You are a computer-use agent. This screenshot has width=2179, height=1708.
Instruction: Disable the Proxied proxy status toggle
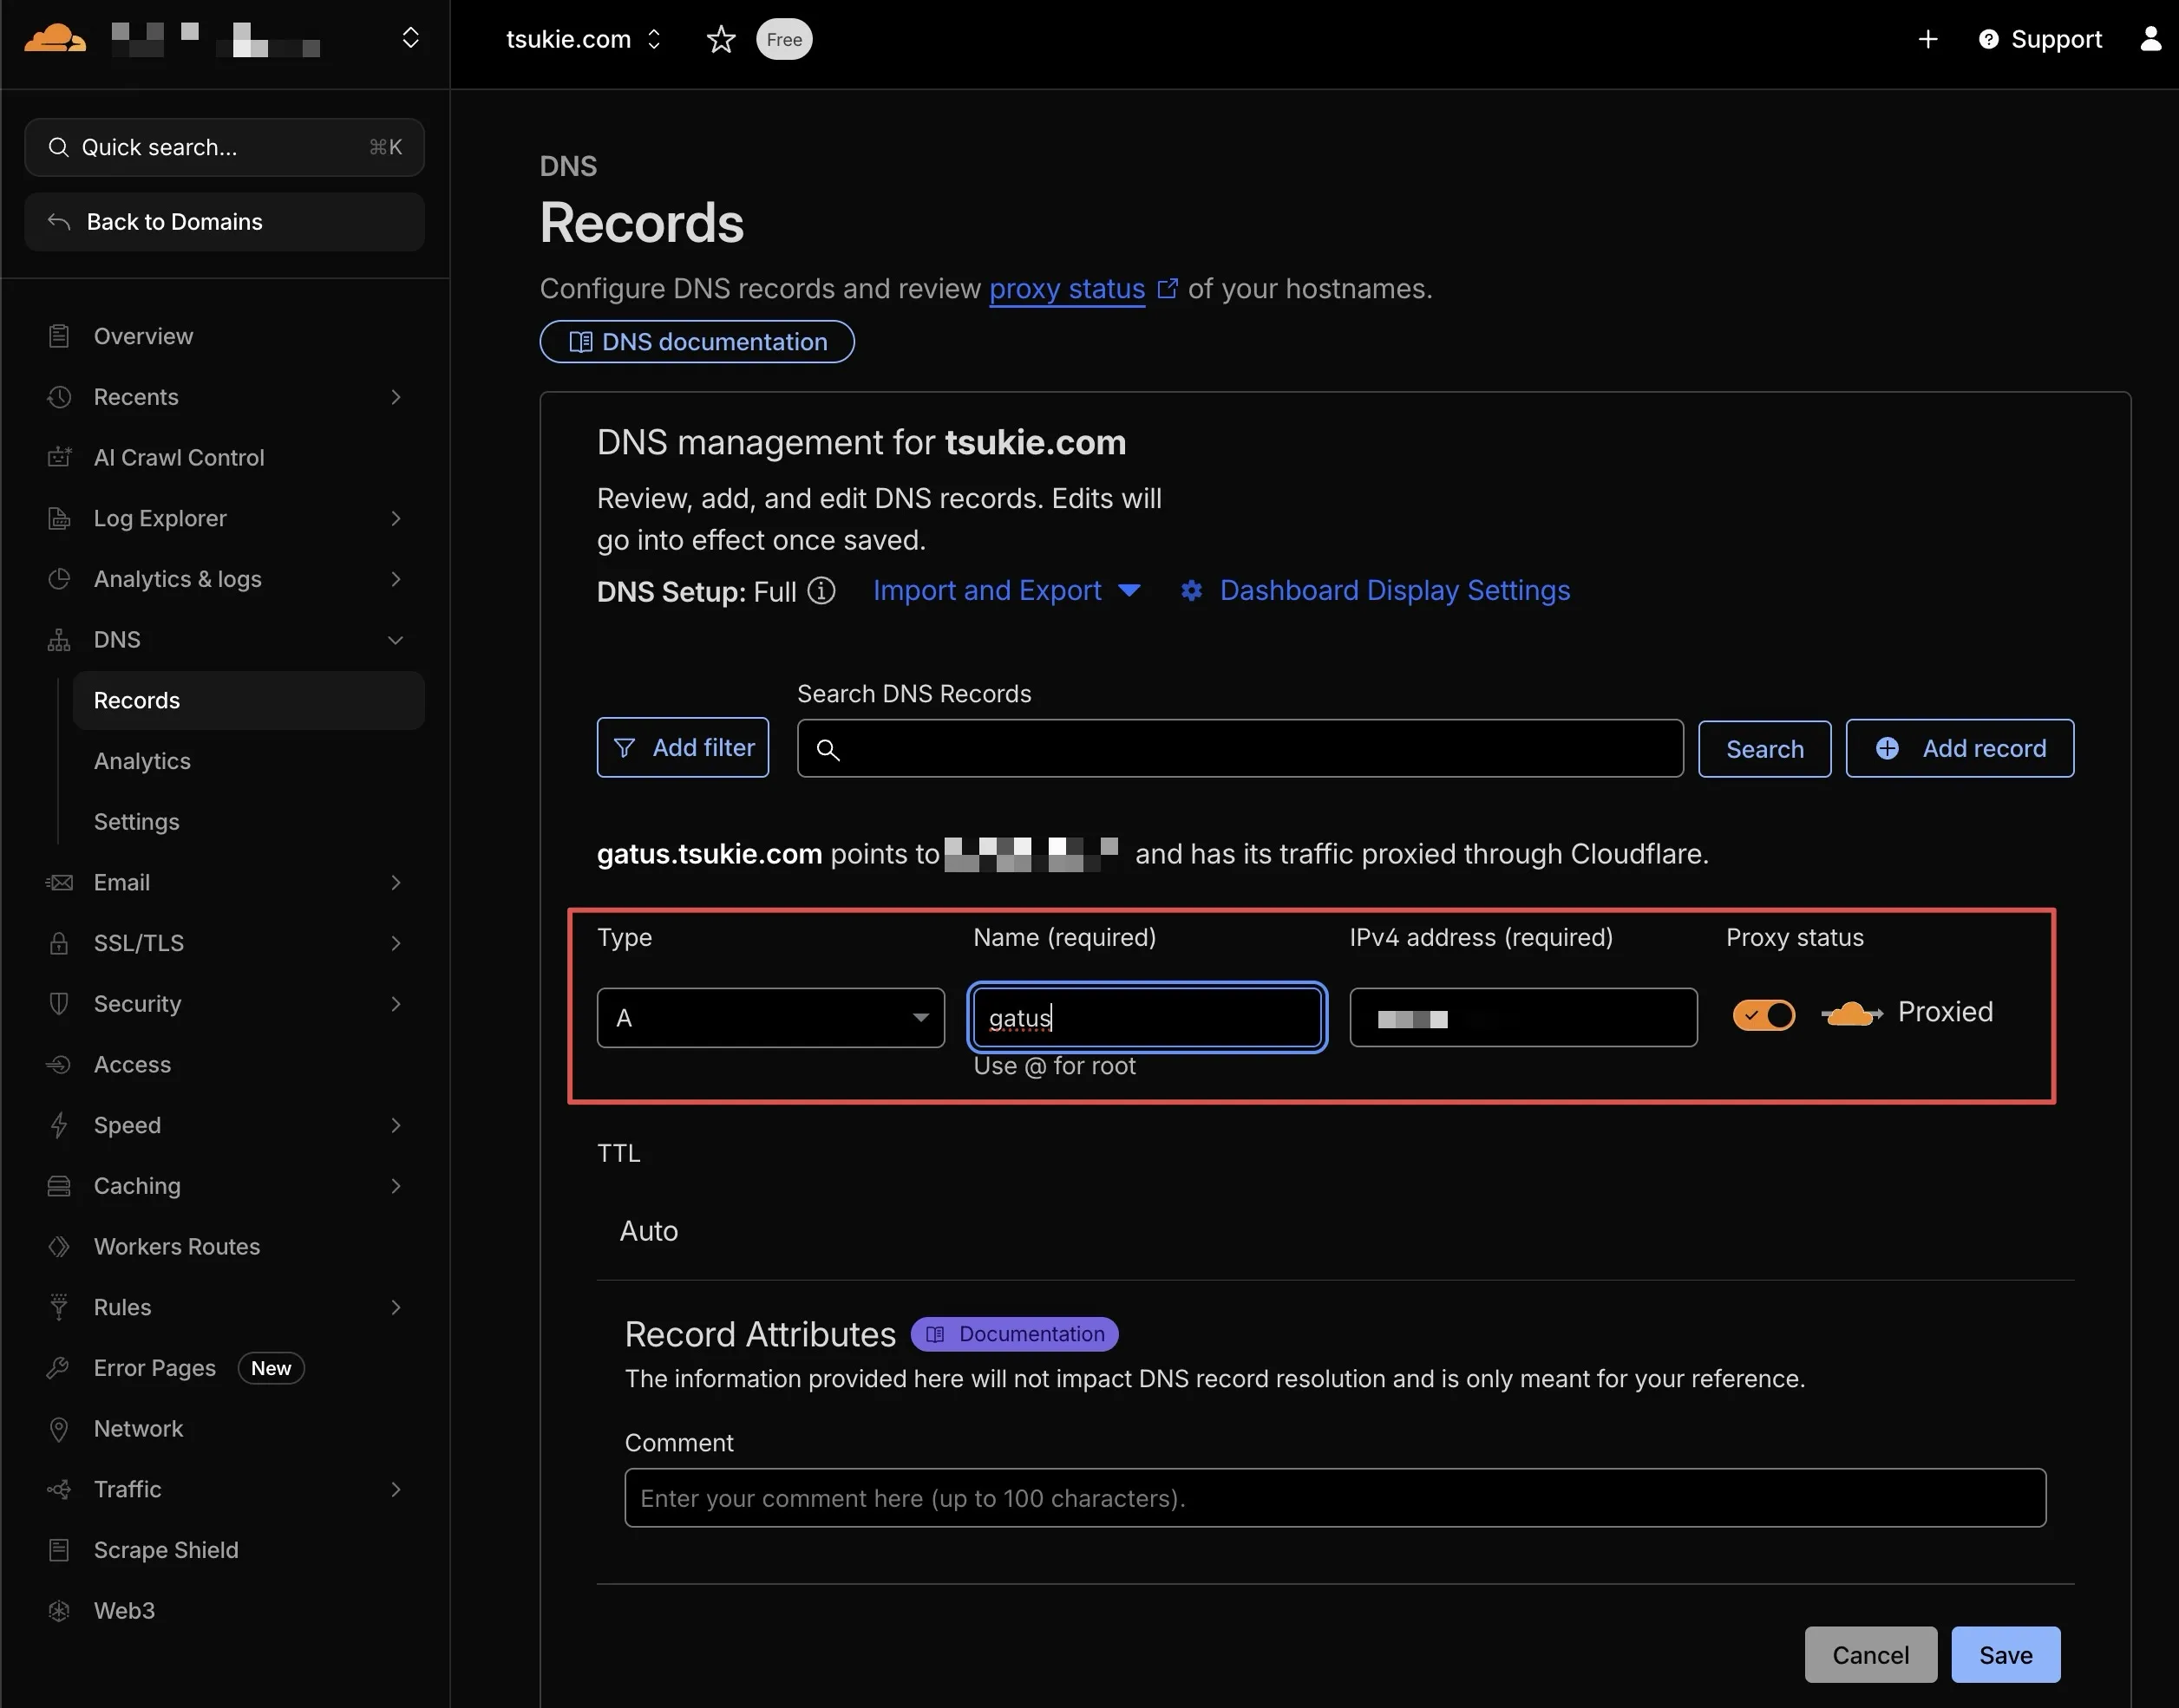(x=1763, y=1014)
